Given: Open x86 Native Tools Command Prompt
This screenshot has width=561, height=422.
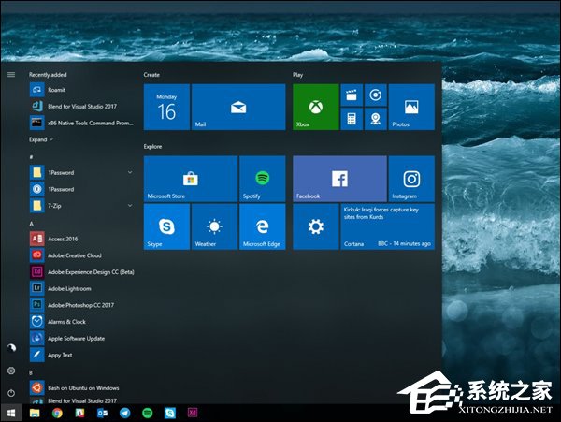Looking at the screenshot, I should [81, 123].
